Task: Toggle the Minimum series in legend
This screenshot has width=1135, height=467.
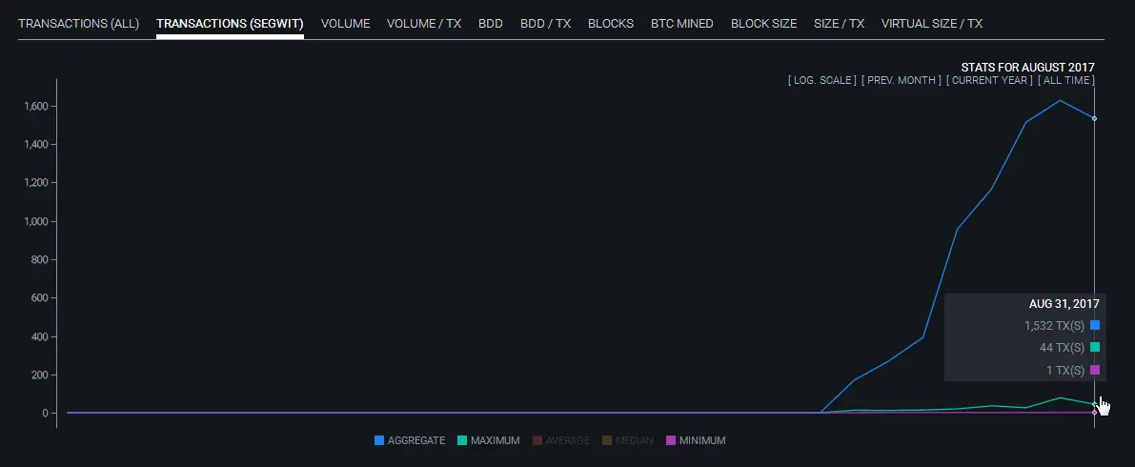Action: 696,440
